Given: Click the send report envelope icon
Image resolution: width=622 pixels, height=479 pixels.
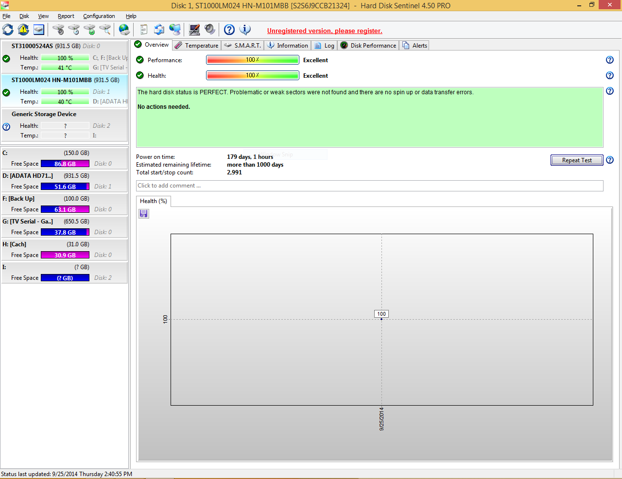Looking at the screenshot, I should [159, 30].
